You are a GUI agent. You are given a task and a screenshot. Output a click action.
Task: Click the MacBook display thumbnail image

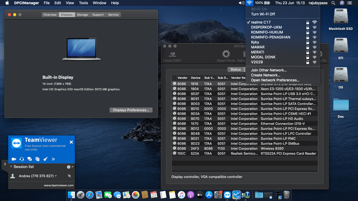pyautogui.click(x=81, y=49)
